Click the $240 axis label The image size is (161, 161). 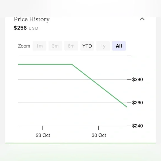coord(137,126)
